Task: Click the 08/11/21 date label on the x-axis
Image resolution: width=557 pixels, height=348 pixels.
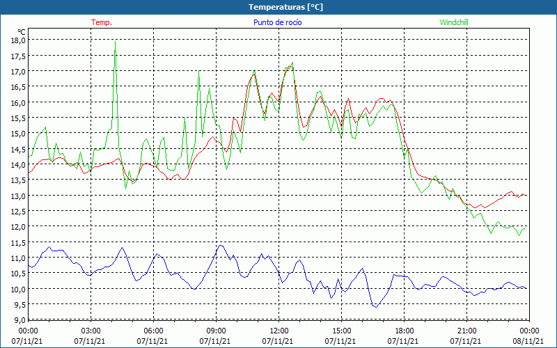Action: 528,341
